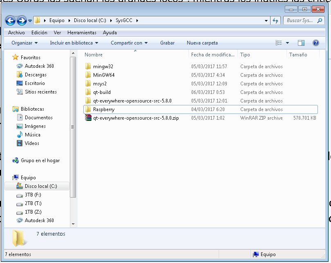Click the change view icon
The height and width of the screenshot is (263, 331).
click(279, 43)
